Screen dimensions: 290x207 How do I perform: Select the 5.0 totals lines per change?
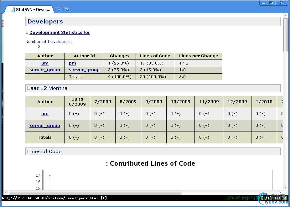click(x=182, y=77)
